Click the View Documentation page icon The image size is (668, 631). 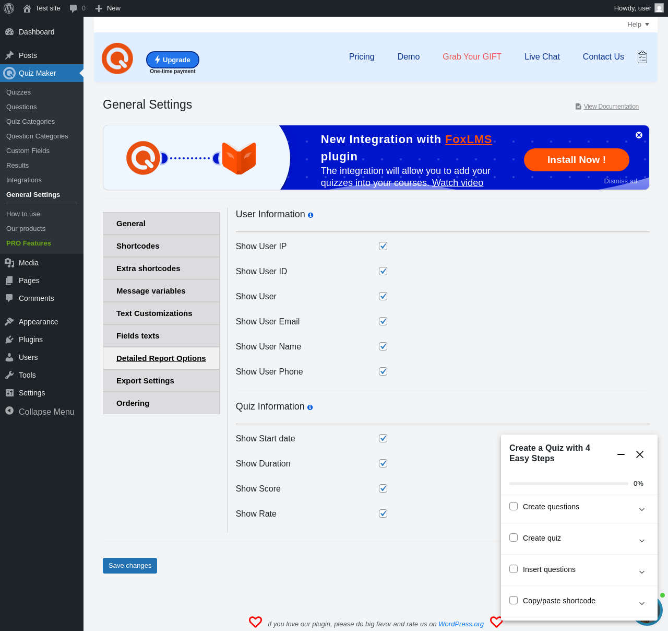click(578, 107)
